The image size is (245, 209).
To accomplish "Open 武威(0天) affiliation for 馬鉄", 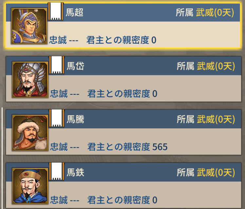I will (x=216, y=173).
